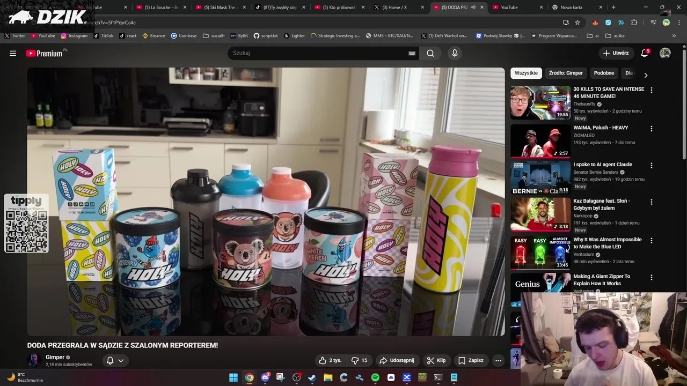
Task: Open 'WAIMA, Paluch - HEAVY' thumbnail
Action: (x=540, y=141)
